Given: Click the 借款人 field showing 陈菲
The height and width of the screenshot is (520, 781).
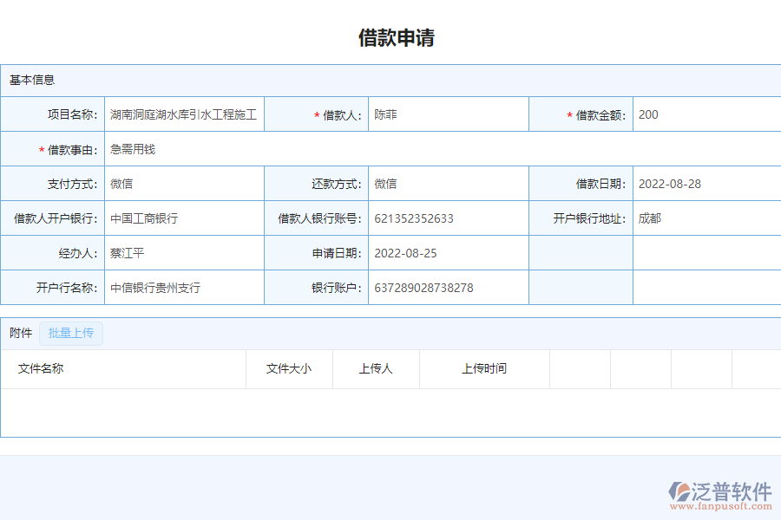Looking at the screenshot, I should (x=448, y=114).
